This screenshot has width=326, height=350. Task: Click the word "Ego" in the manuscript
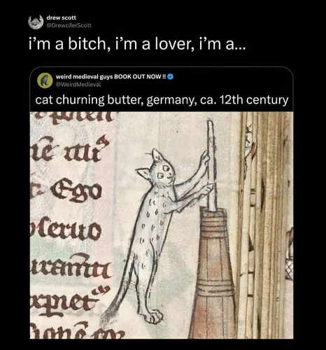[x=75, y=191]
